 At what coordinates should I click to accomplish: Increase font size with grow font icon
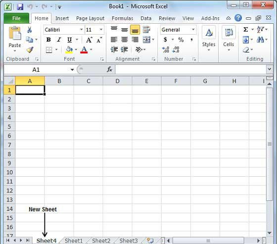click(89, 40)
